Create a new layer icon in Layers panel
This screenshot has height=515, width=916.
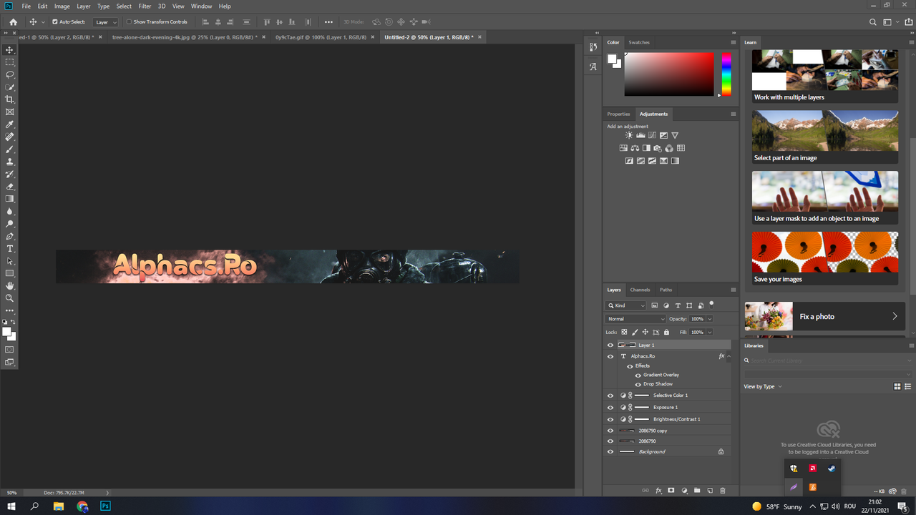[710, 491]
